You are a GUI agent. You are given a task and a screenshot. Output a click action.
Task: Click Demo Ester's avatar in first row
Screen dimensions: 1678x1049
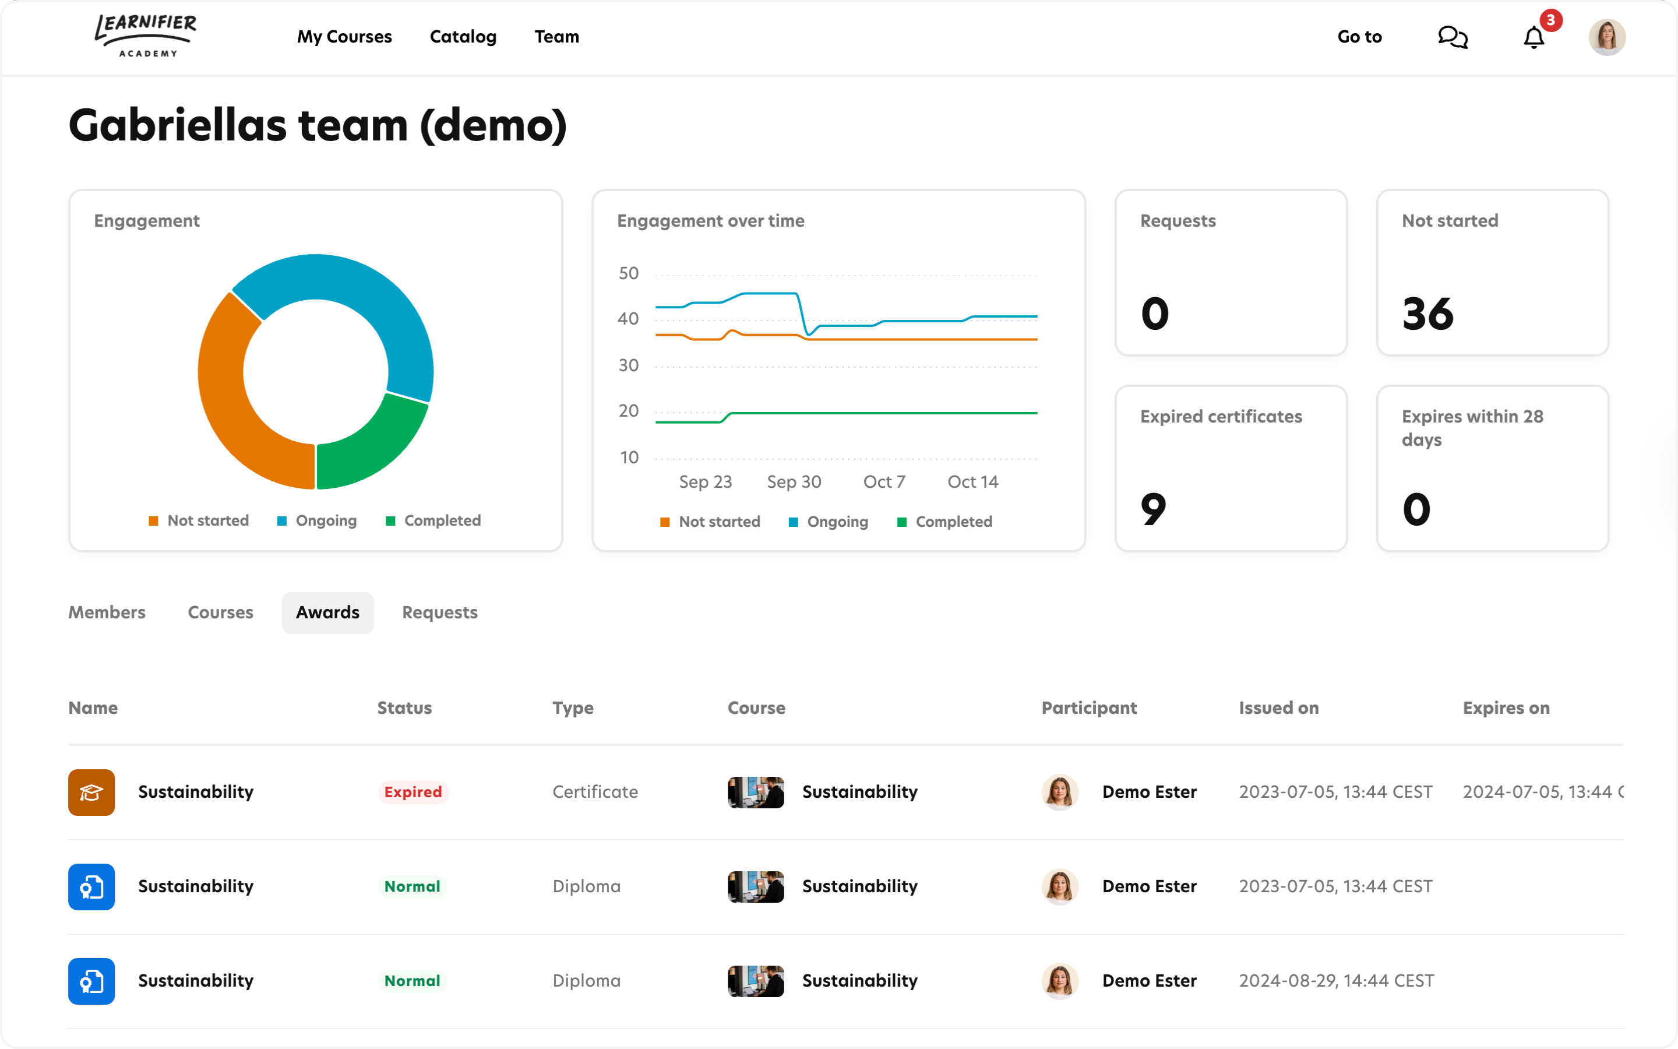click(1059, 791)
